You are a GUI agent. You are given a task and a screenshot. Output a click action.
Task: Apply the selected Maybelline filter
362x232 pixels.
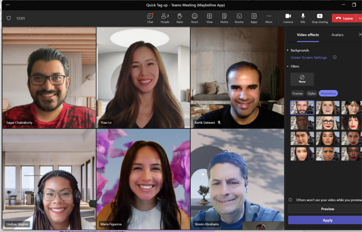pyautogui.click(x=327, y=220)
